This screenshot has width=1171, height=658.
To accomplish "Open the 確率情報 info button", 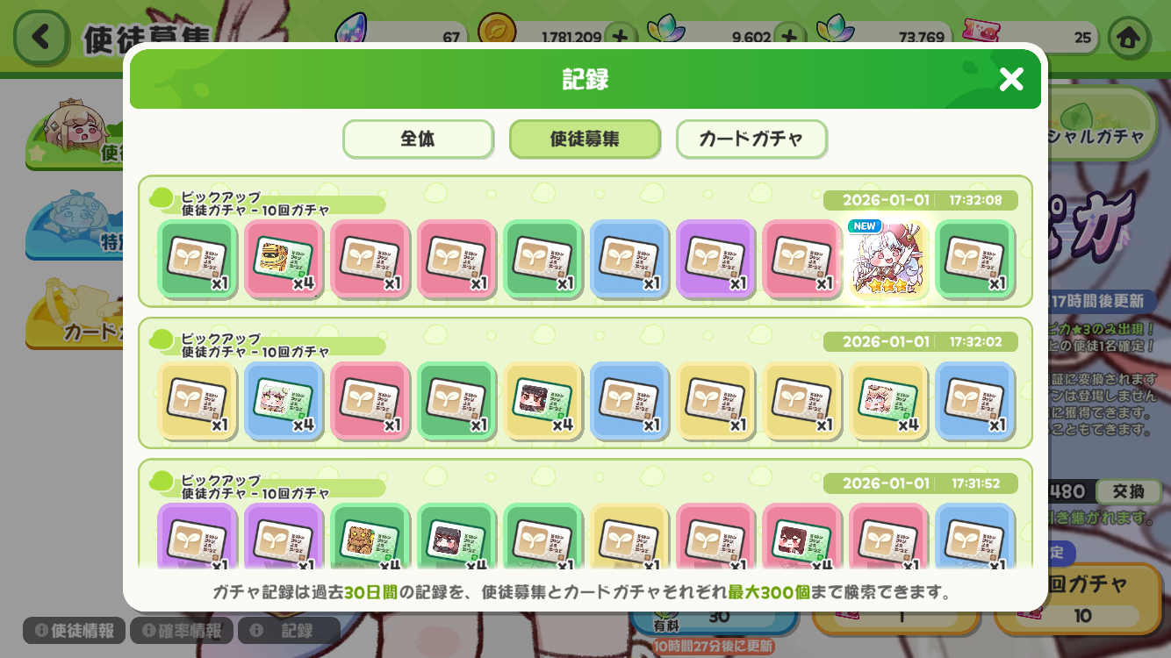I will [x=182, y=630].
